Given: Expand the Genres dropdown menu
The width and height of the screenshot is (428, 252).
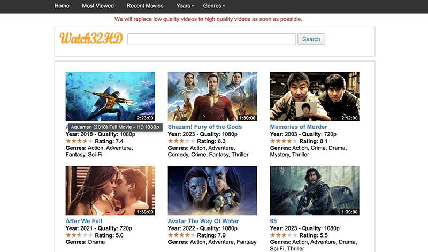Looking at the screenshot, I should click(x=213, y=6).
